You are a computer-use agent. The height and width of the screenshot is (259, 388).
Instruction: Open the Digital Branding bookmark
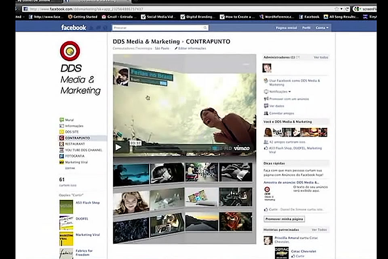[x=197, y=17]
